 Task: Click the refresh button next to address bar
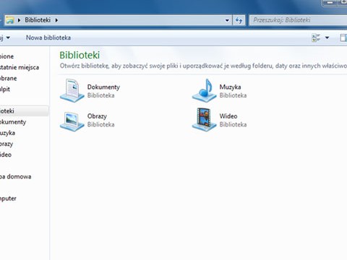click(x=239, y=20)
